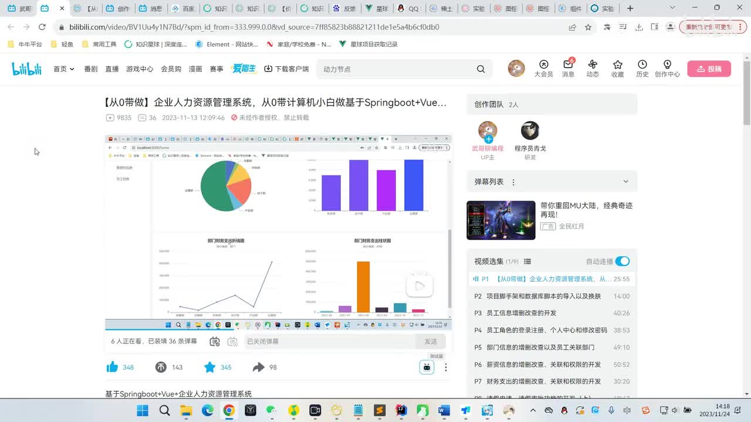Open 创作中心 creator center icon
This screenshot has width=751, height=422.
[x=667, y=69]
